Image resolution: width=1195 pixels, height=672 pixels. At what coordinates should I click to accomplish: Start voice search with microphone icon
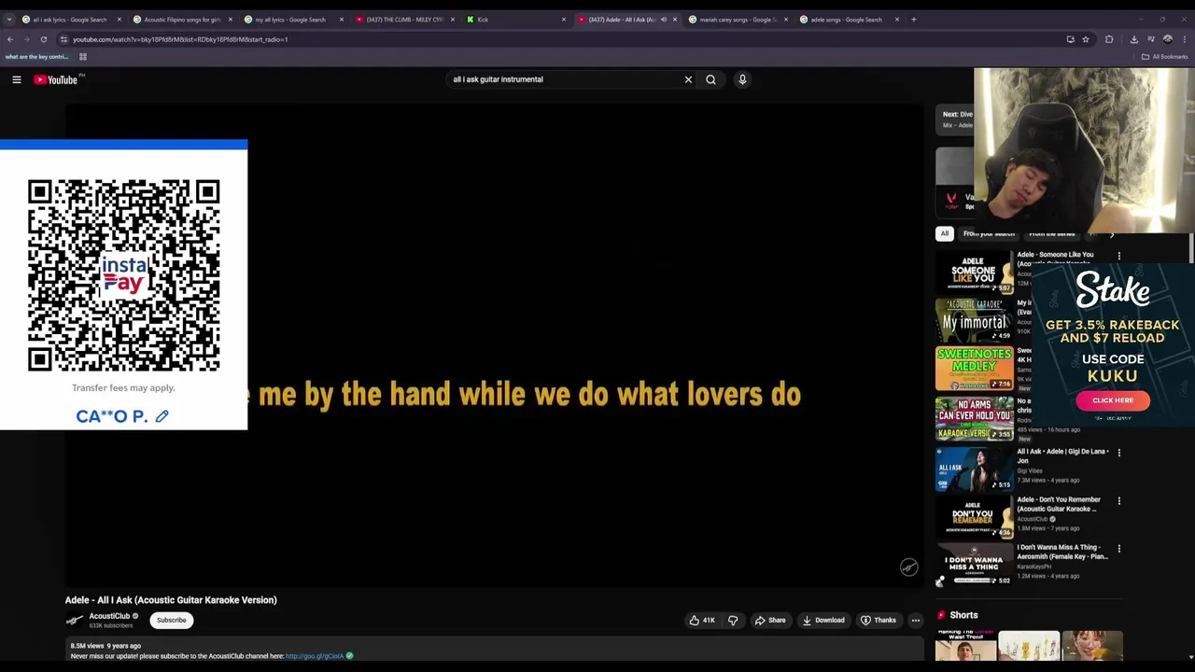tap(742, 79)
